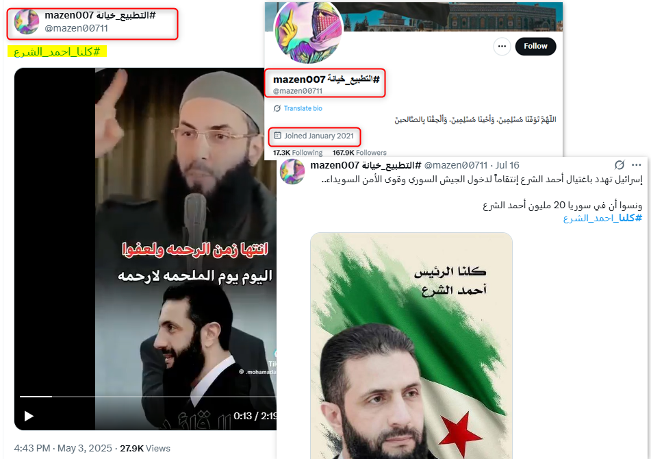Click the Jul 16 tweet avatar
651x459 pixels.
pyautogui.click(x=292, y=171)
